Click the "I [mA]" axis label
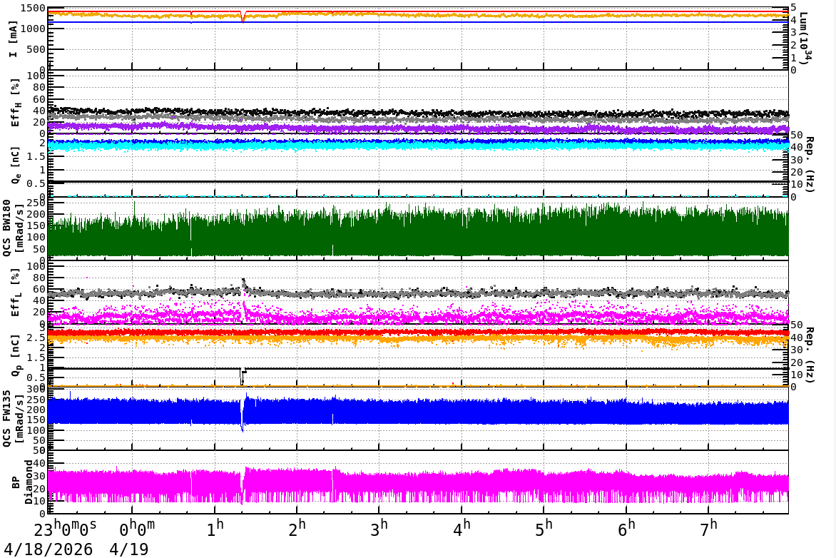Screen dimensions: 836x558 [x=14, y=39]
